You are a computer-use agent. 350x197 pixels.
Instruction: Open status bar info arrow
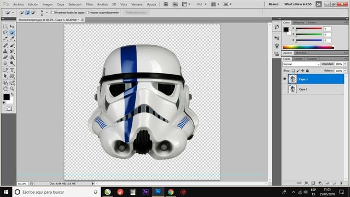click(93, 183)
